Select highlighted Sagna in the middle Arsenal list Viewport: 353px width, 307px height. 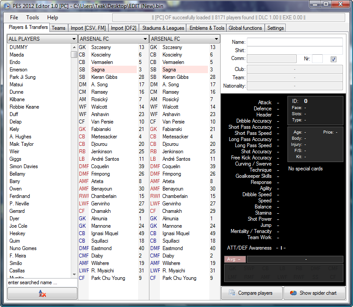[x=114, y=70]
